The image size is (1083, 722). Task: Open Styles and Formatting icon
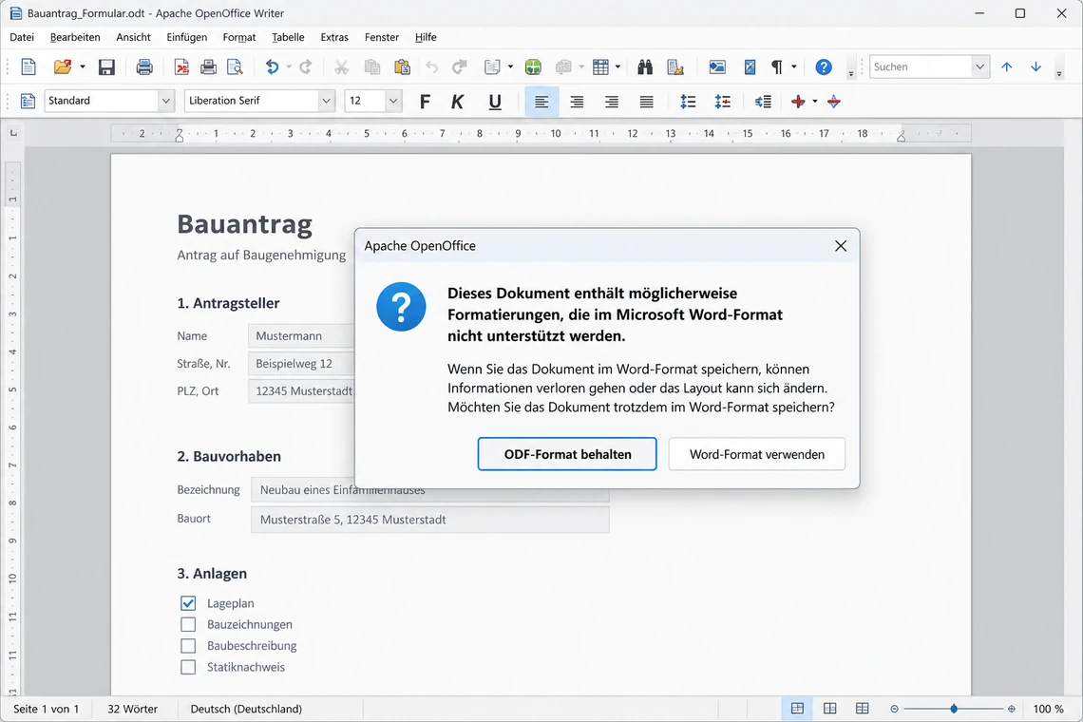click(x=28, y=102)
